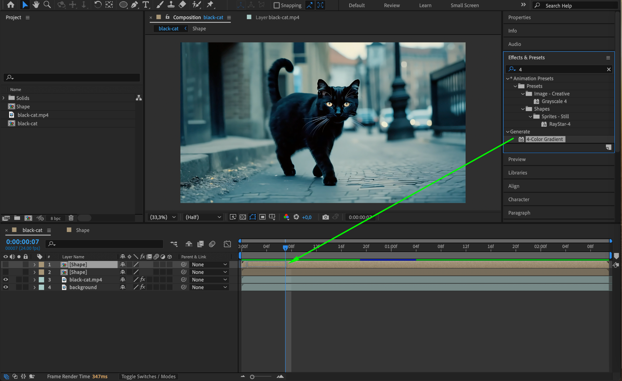Select the Type tool
Screen dimensions: 622x381
click(x=146, y=5)
